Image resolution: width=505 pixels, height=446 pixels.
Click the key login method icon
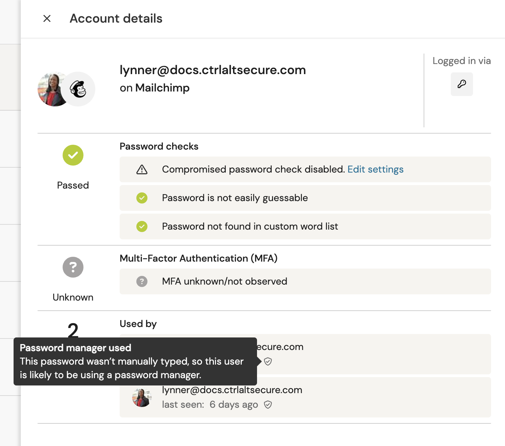(x=462, y=84)
